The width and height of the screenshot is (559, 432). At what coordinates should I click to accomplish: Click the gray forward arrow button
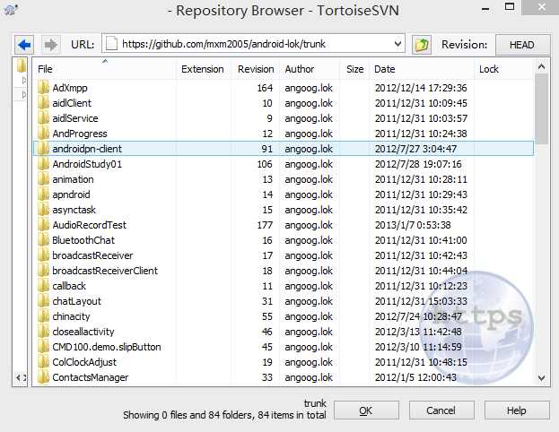50,45
